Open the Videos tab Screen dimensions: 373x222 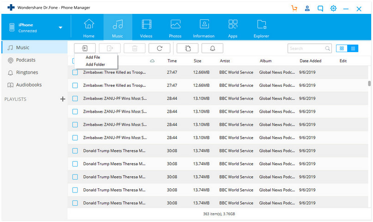146,28
